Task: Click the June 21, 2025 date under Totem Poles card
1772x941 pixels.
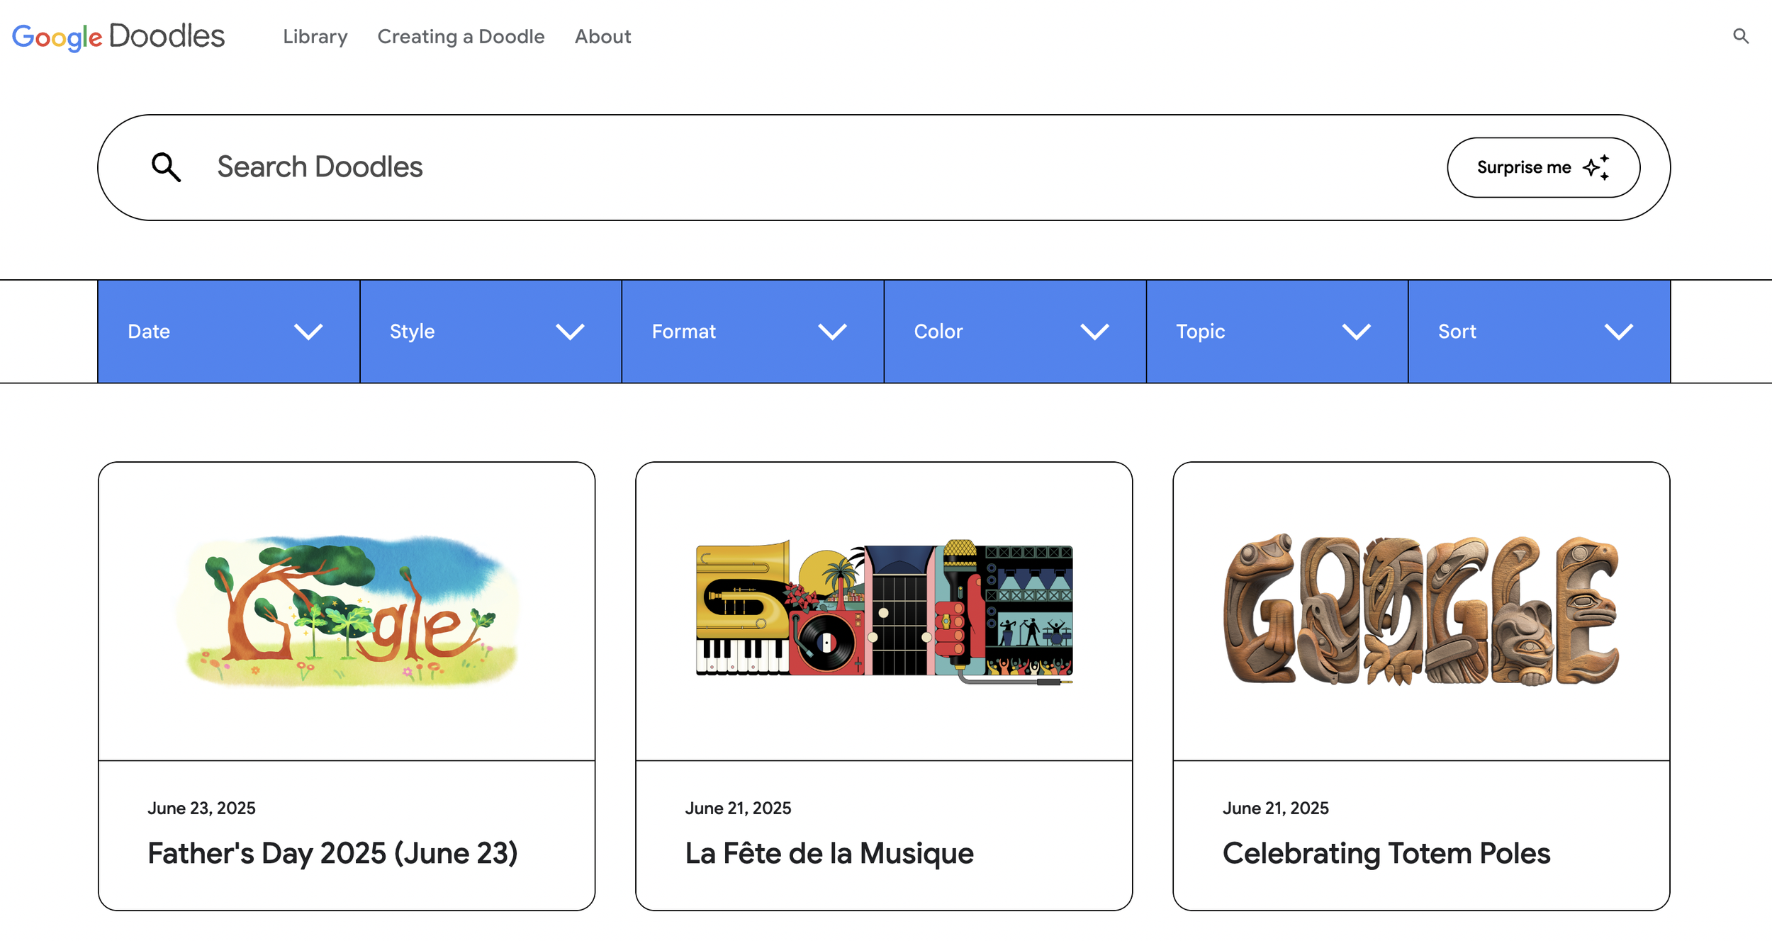Action: tap(1276, 808)
